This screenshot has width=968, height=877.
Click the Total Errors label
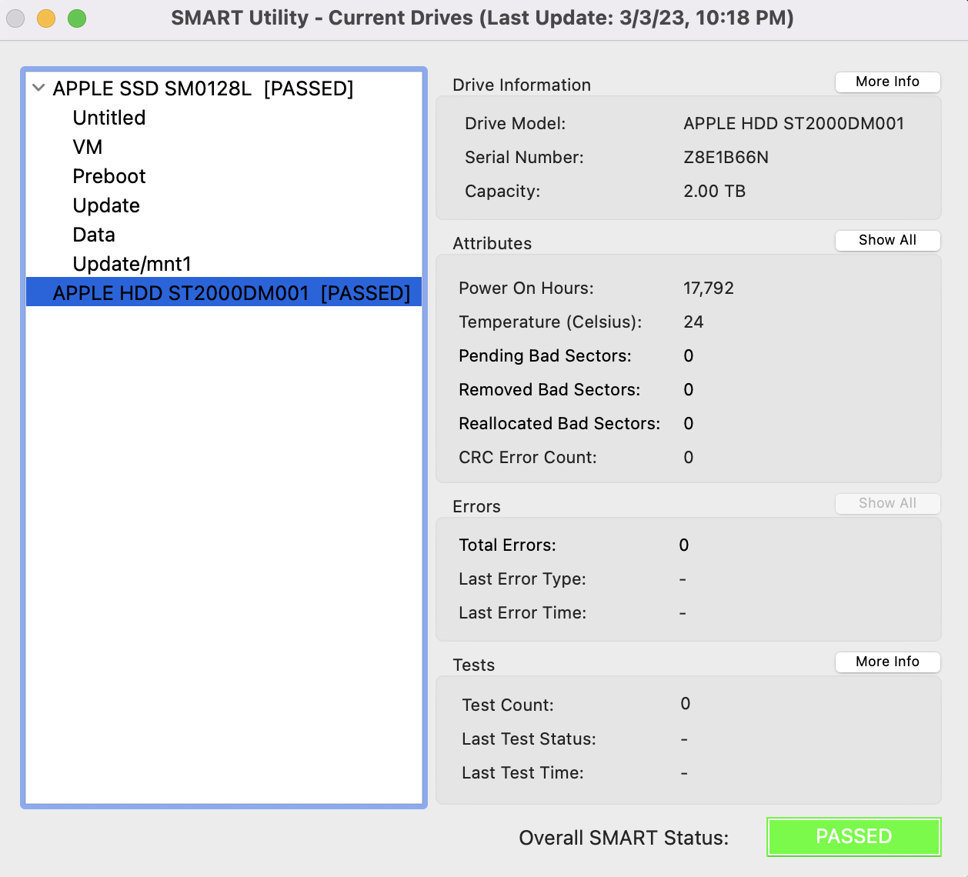tap(507, 545)
